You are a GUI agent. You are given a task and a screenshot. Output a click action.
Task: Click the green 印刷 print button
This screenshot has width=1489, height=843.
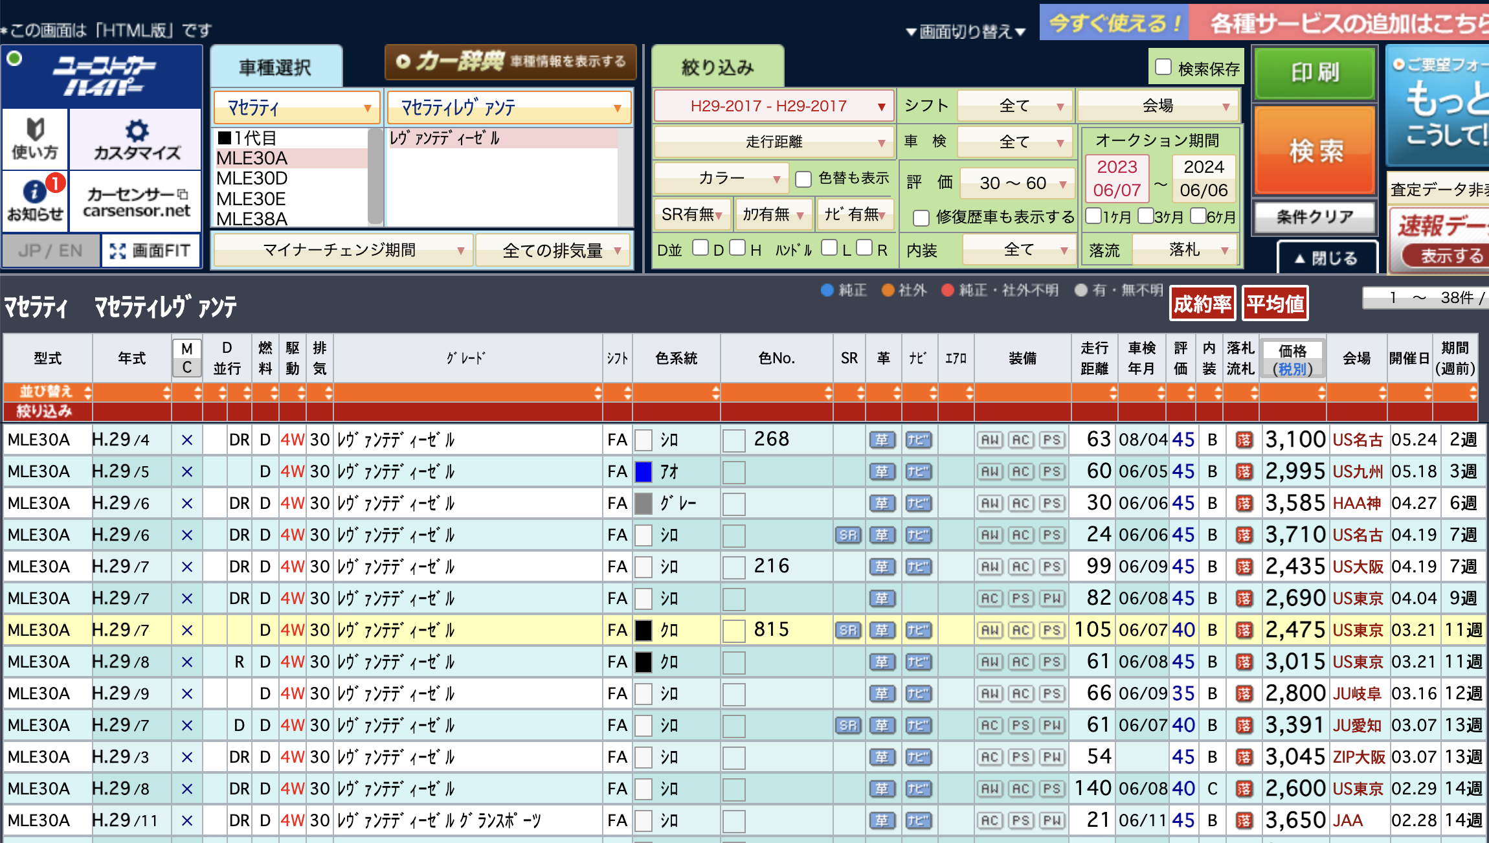[x=1315, y=73]
